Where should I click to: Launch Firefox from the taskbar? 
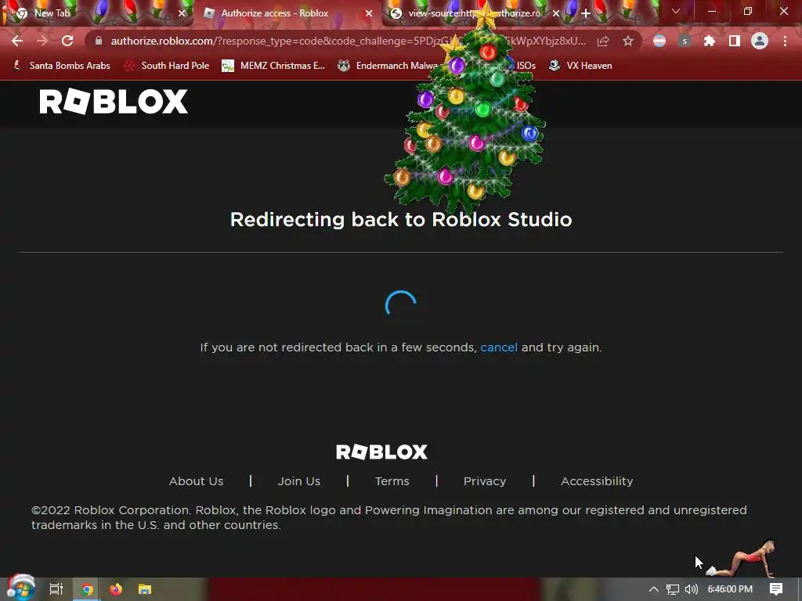[x=116, y=589]
